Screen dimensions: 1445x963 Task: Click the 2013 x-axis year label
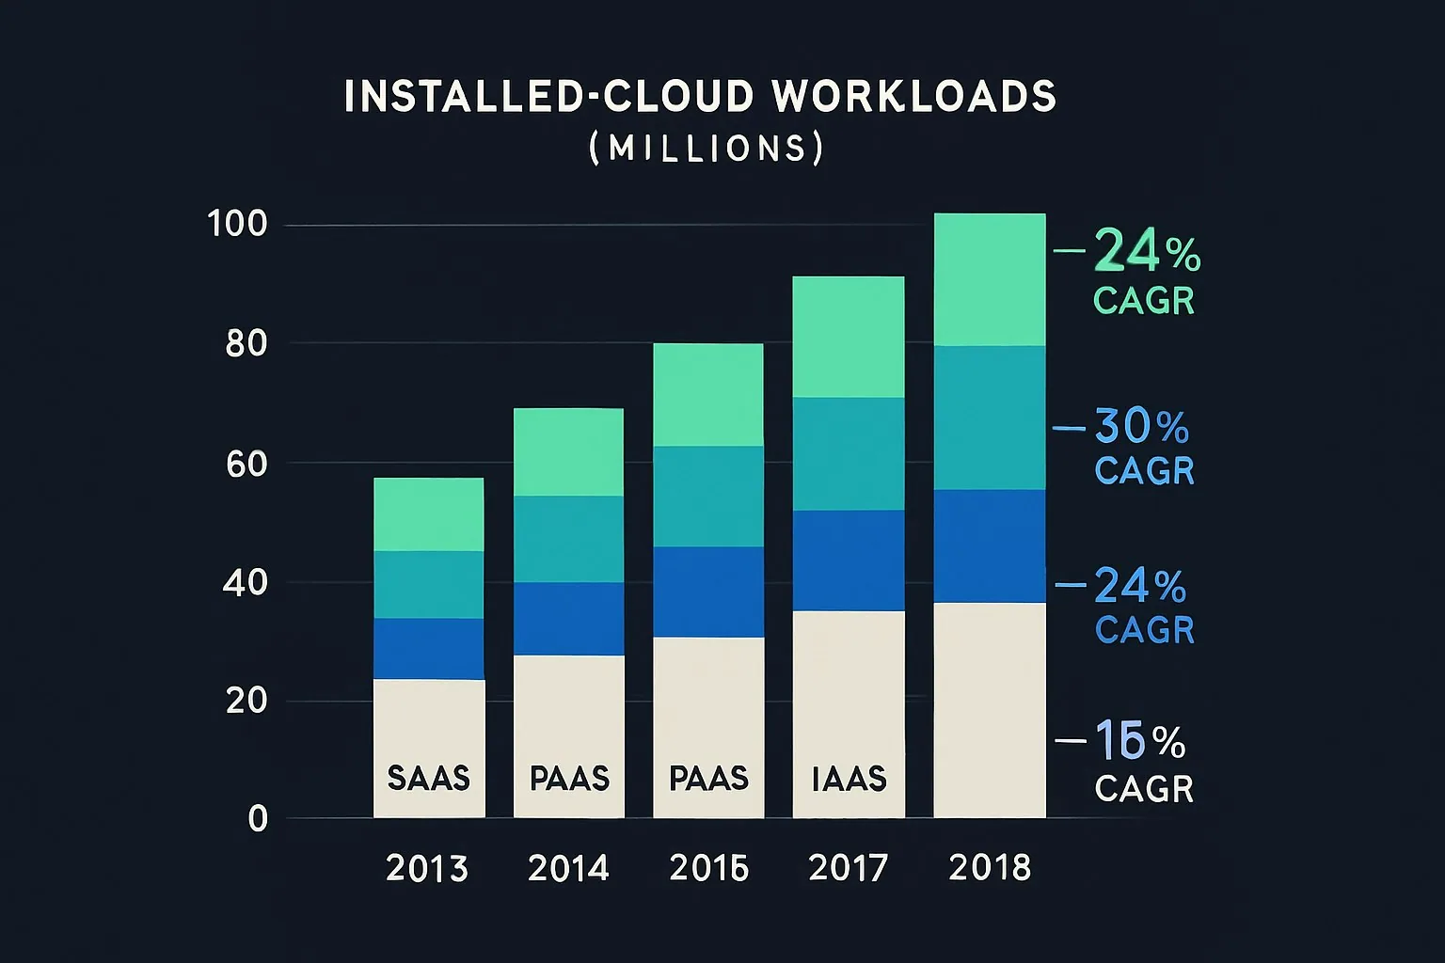tap(427, 867)
